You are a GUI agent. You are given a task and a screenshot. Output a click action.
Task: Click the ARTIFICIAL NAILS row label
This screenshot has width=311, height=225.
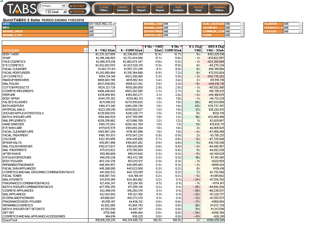click(14, 110)
